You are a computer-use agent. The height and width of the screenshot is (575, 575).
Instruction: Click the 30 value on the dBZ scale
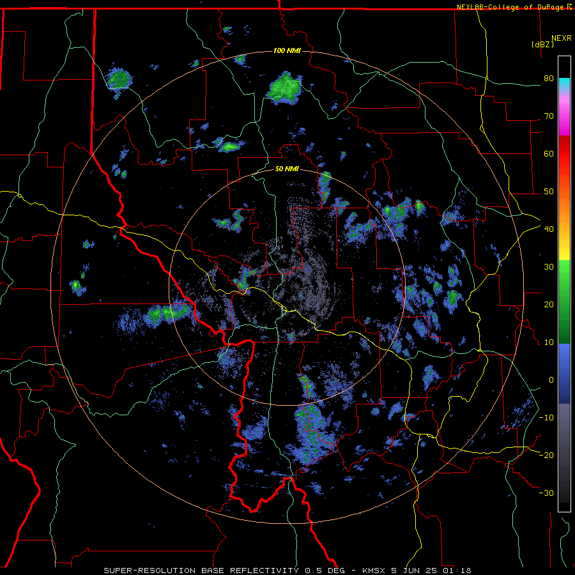pos(549,267)
